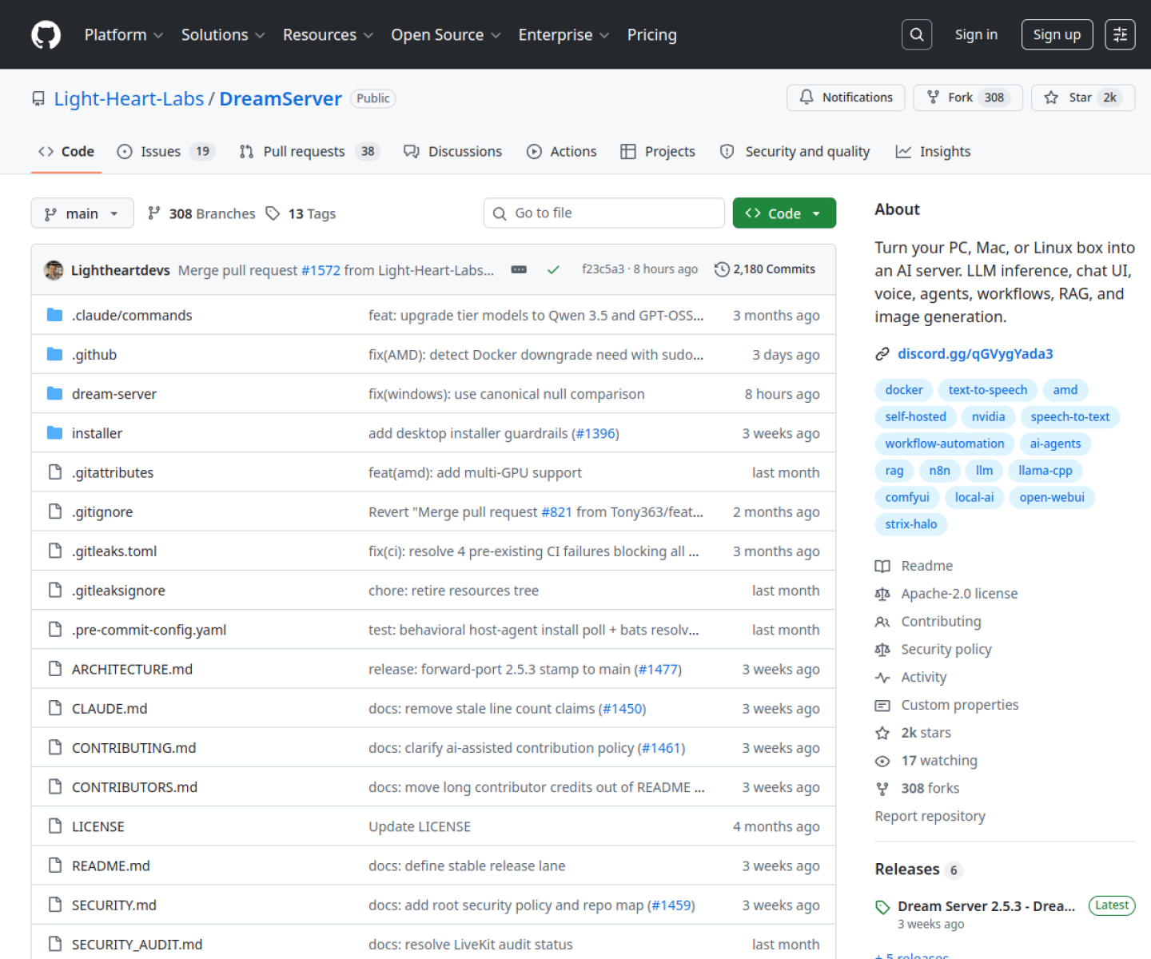Image resolution: width=1151 pixels, height=959 pixels.
Task: Click the Readme book icon
Action: click(x=882, y=566)
